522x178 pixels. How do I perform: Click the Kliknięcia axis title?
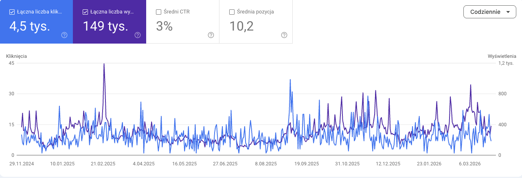[x=16, y=56]
